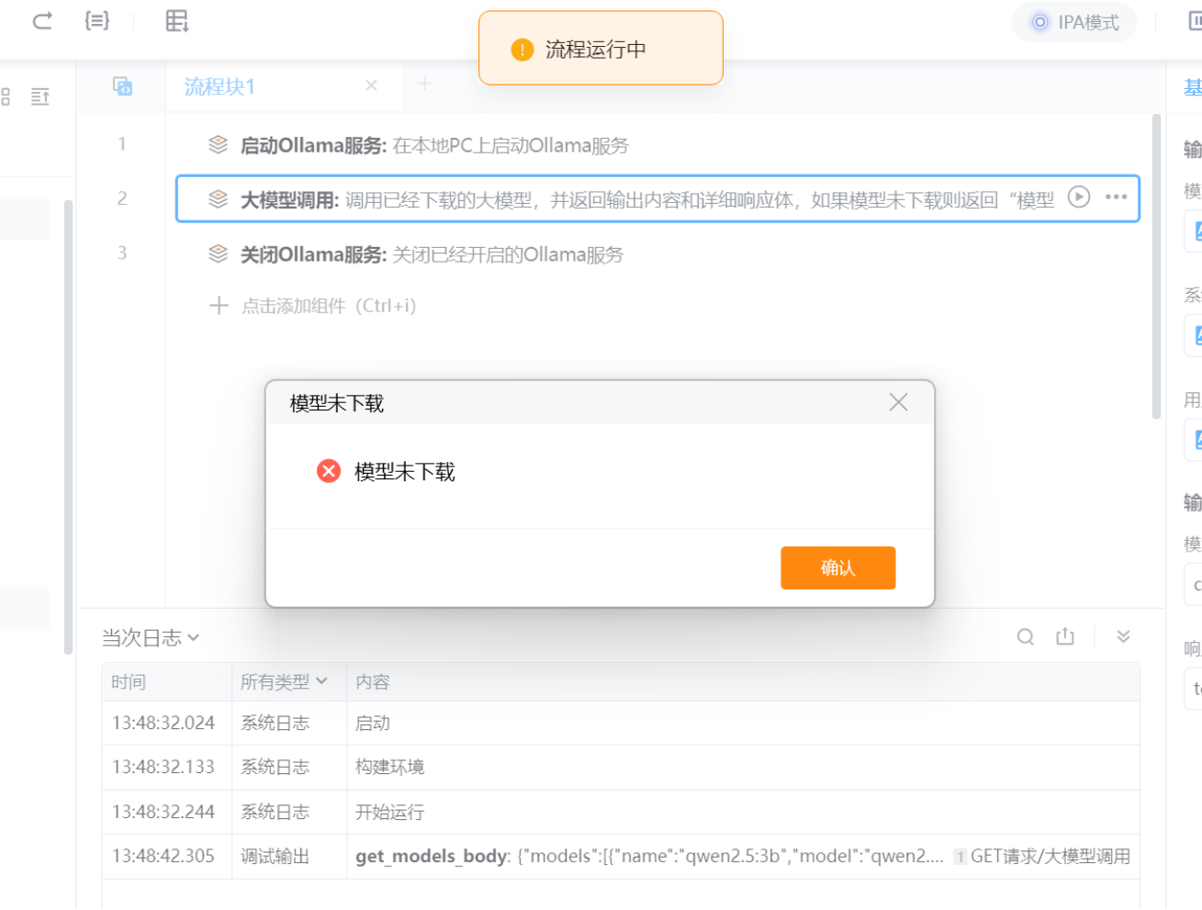Open the 所有类型 filter dropdown
This screenshot has width=1202, height=910.
(x=284, y=681)
